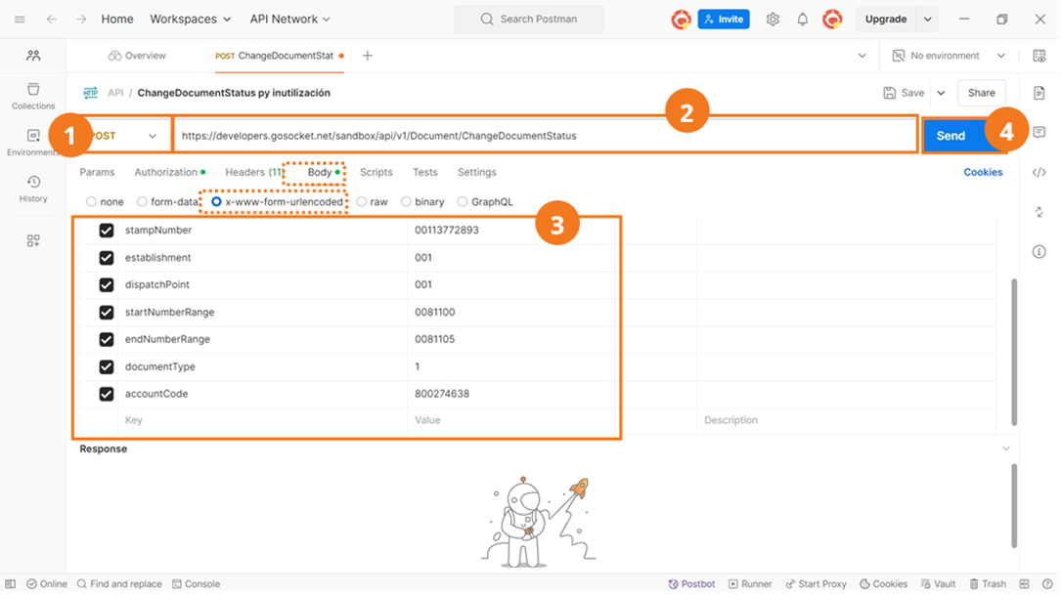
Task: Open Collections in the sidebar
Action: click(x=33, y=96)
